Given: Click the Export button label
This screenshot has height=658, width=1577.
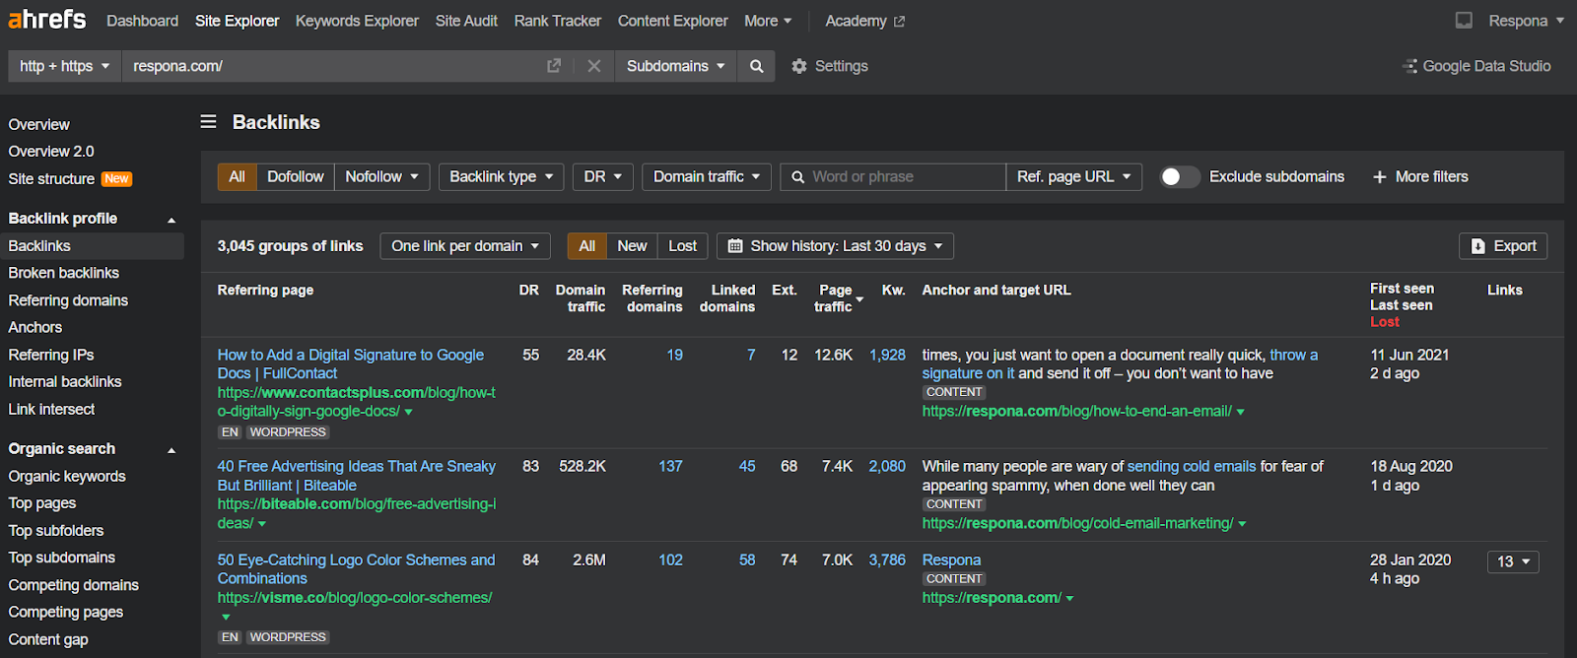Looking at the screenshot, I should point(1515,246).
